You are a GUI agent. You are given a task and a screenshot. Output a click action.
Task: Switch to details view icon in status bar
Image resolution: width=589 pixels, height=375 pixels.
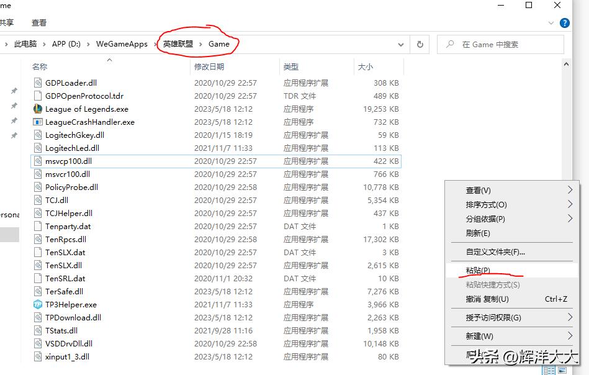pyautogui.click(x=549, y=371)
